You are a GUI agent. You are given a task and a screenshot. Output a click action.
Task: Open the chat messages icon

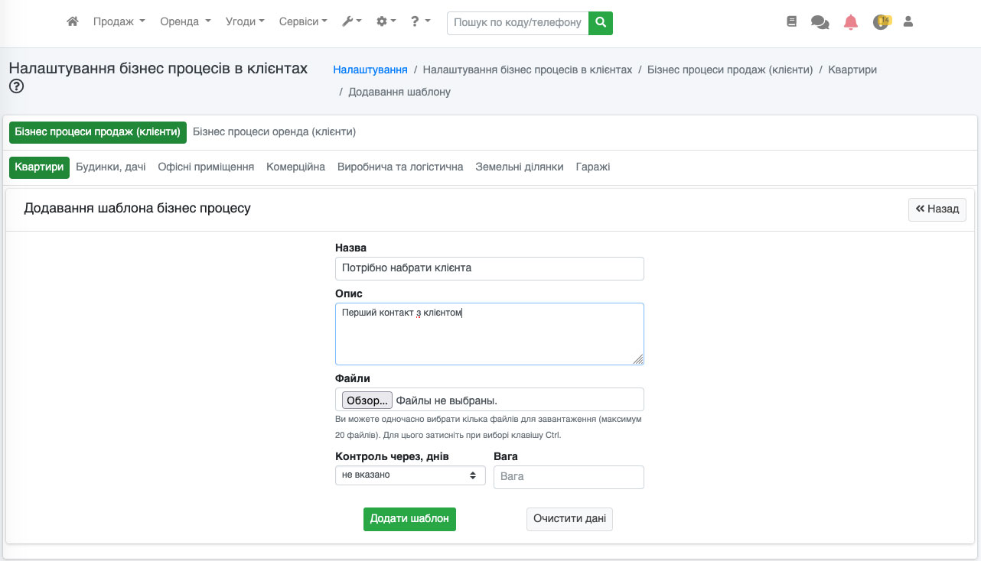pyautogui.click(x=820, y=23)
